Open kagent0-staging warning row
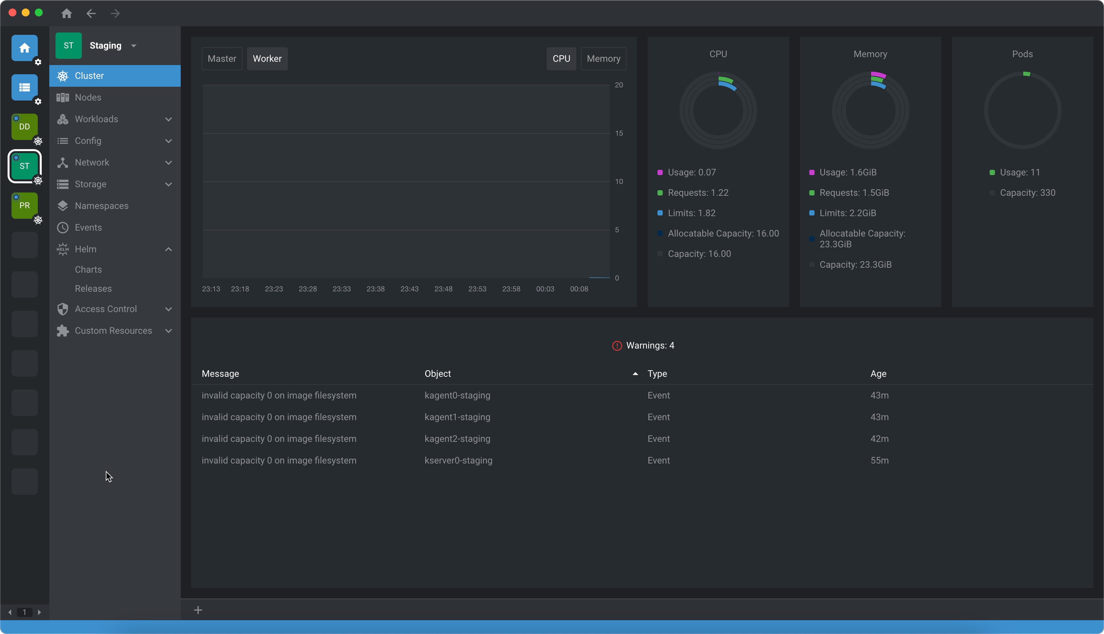 tap(457, 396)
